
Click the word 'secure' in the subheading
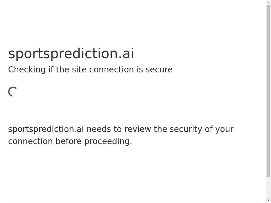pos(159,70)
